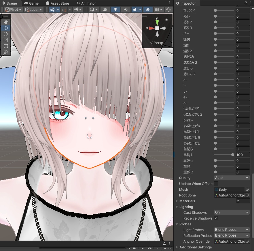Select the Scale tool

click(6, 40)
